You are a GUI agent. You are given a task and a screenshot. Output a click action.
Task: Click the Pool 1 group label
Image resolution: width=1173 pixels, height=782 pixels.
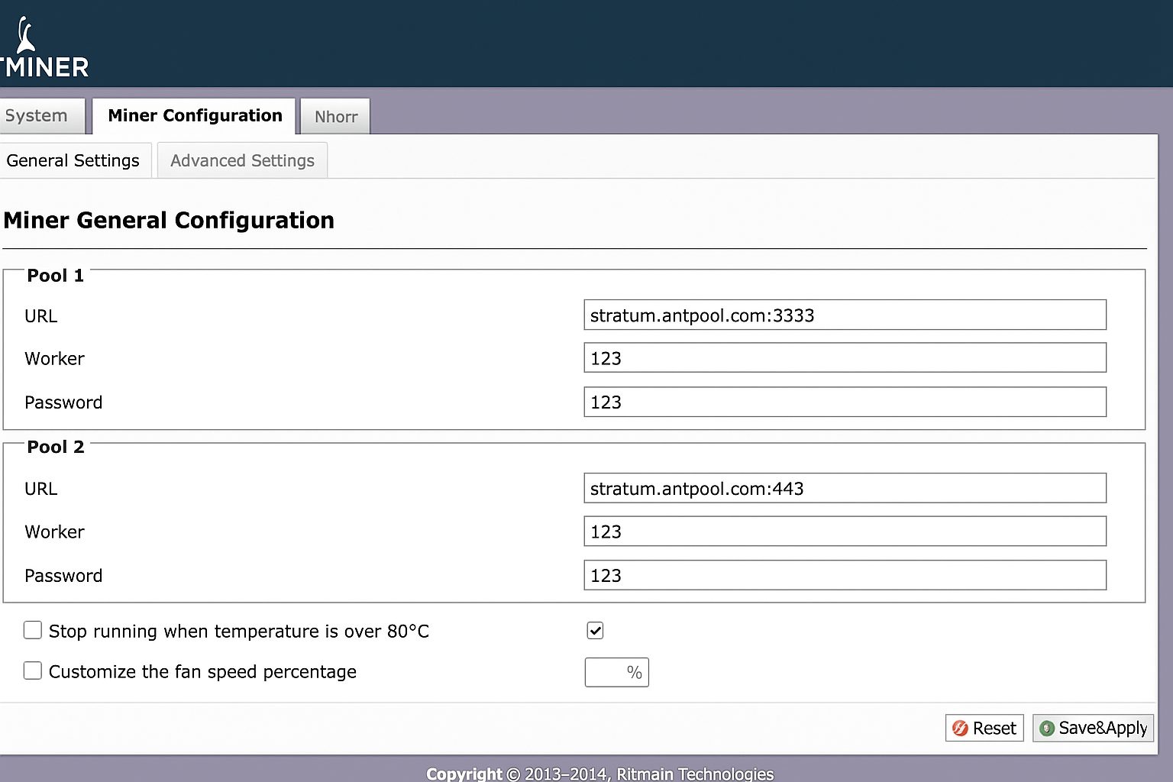55,276
